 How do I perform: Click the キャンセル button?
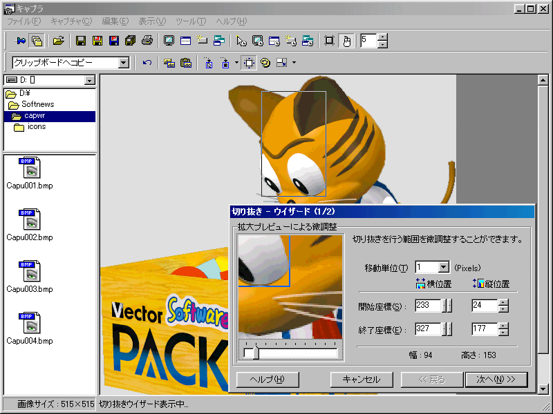point(362,379)
